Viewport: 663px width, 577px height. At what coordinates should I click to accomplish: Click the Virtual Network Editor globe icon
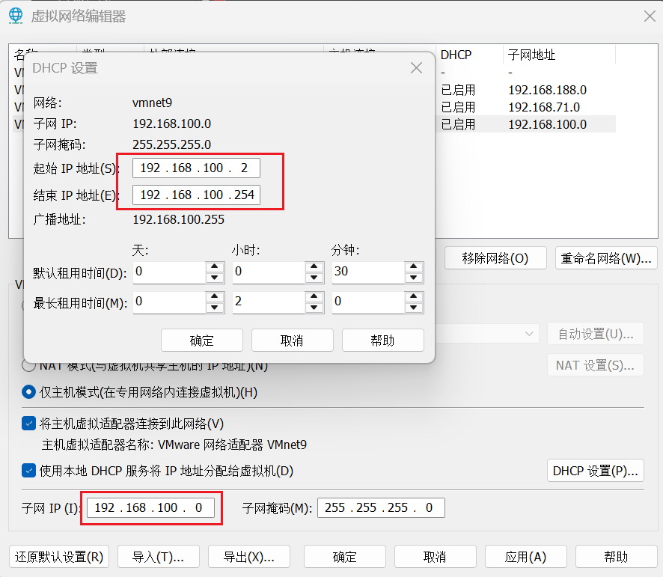pos(16,16)
